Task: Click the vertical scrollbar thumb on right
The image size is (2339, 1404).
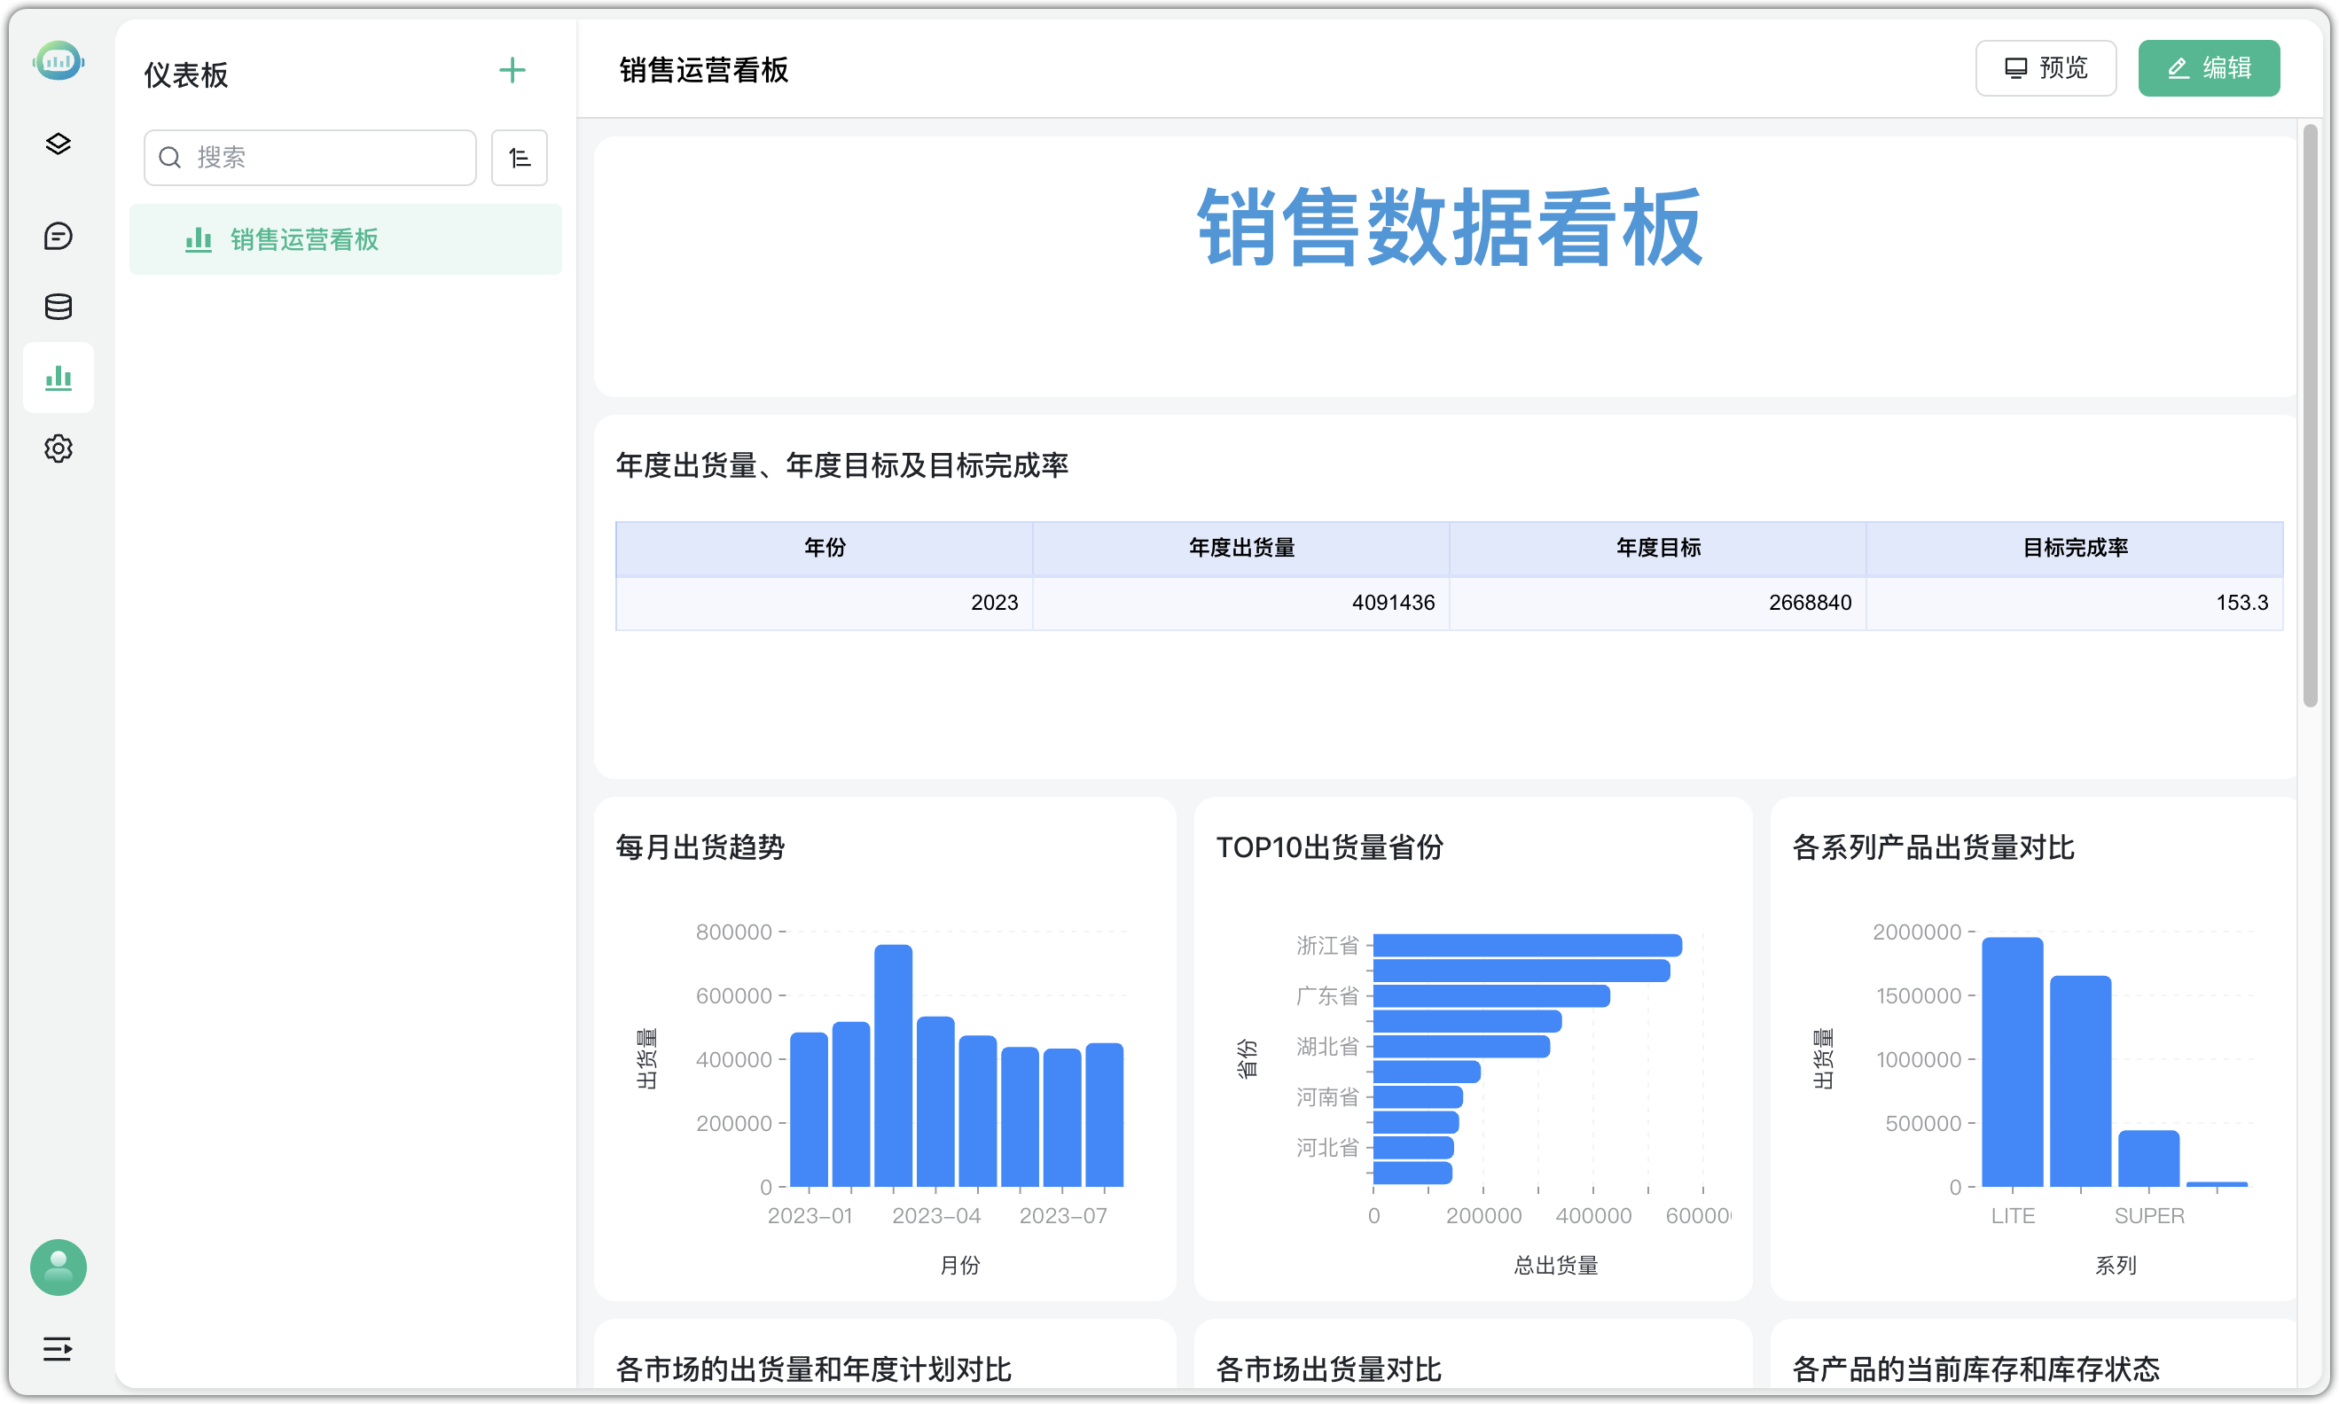Action: tap(2310, 417)
